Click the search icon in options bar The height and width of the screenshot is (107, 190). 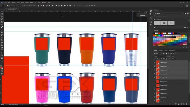coord(183,6)
